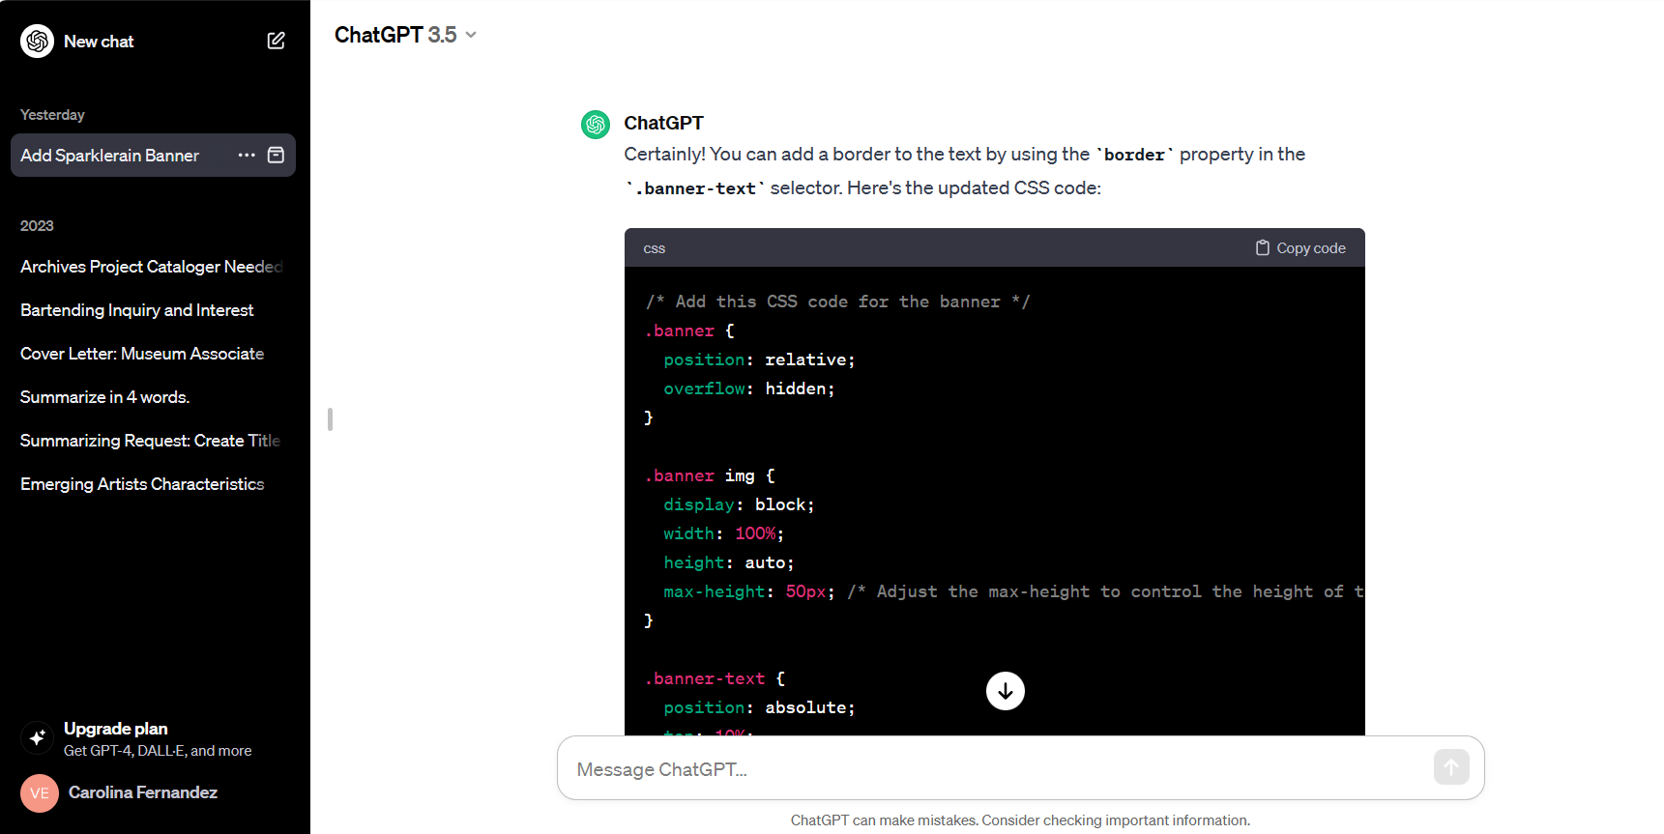This screenshot has width=1664, height=834.
Task: Open Bartending Inquiry and Interest chat
Action: [153, 310]
